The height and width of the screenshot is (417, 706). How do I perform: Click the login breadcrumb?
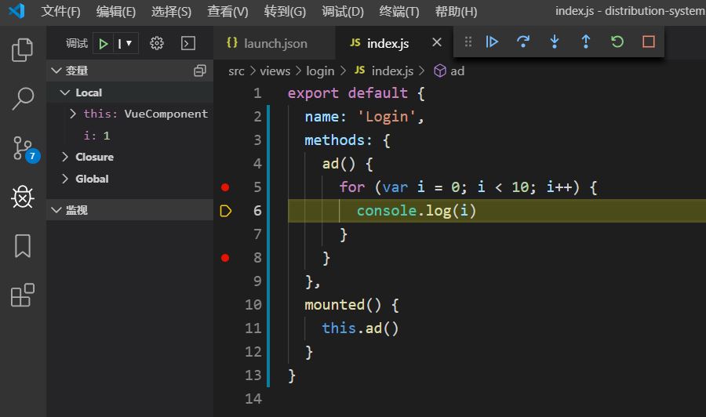point(320,71)
